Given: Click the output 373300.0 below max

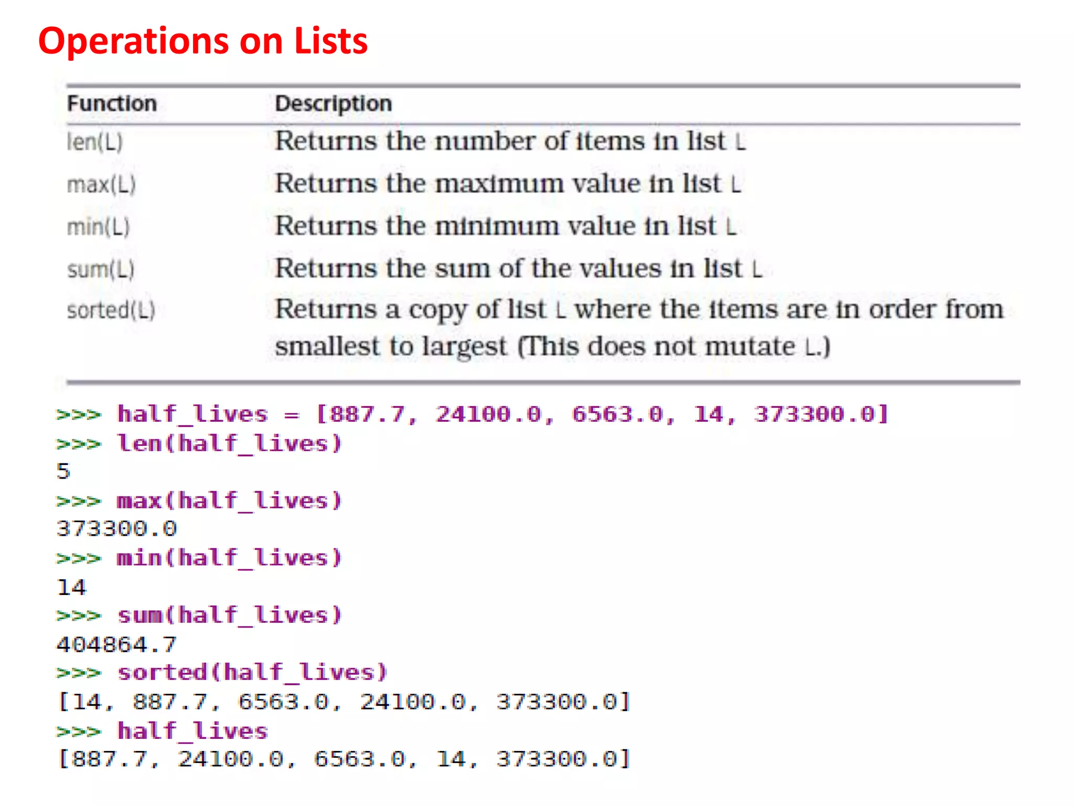Looking at the screenshot, I should (x=117, y=528).
